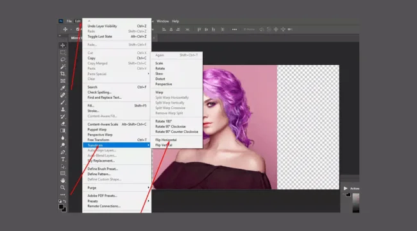This screenshot has height=231, width=417.
Task: Select the History Brush tool
Action: (x=63, y=117)
